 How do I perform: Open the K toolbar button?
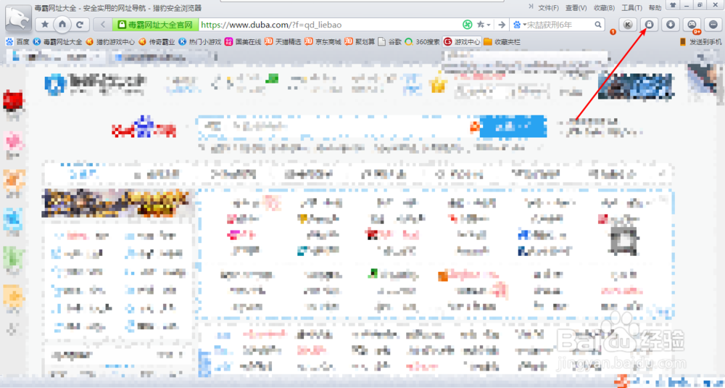(627, 25)
